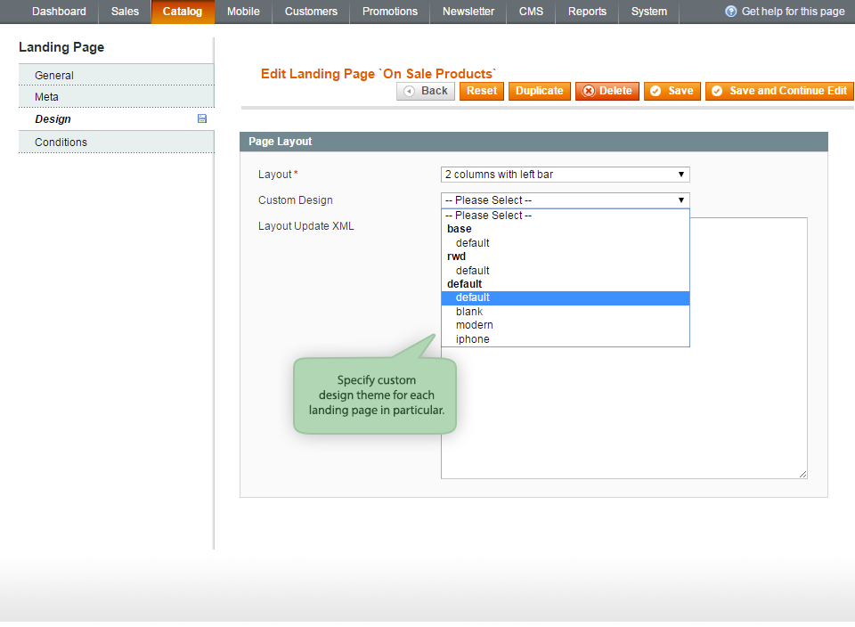
Task: Open the Promotions menu
Action: 389,12
